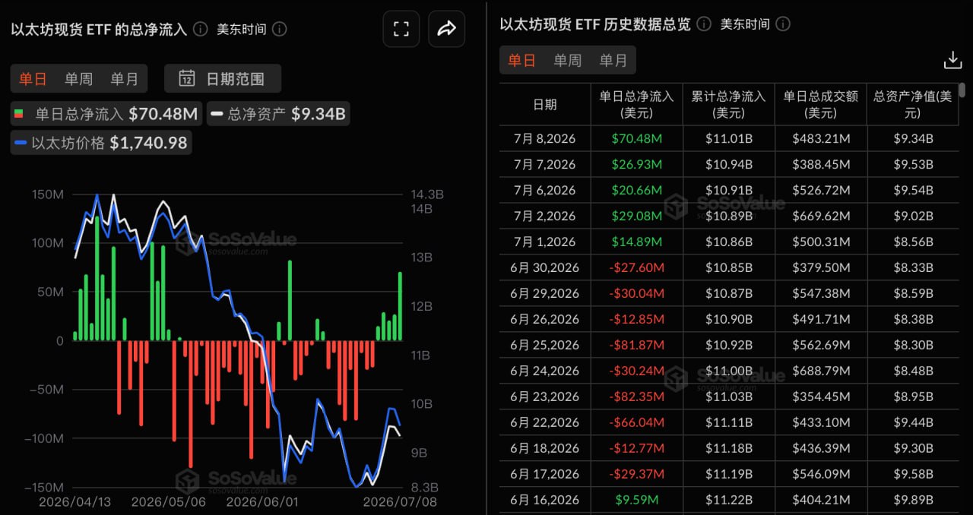Image resolution: width=973 pixels, height=515 pixels.
Task: Open info icon beside 历史数据总览 title
Action: [x=704, y=24]
